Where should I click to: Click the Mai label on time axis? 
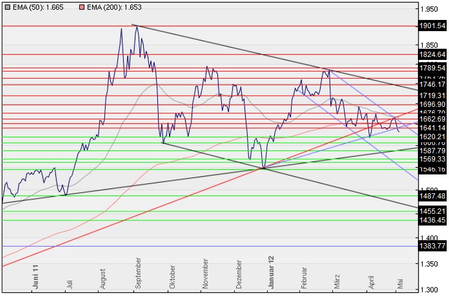(400, 283)
